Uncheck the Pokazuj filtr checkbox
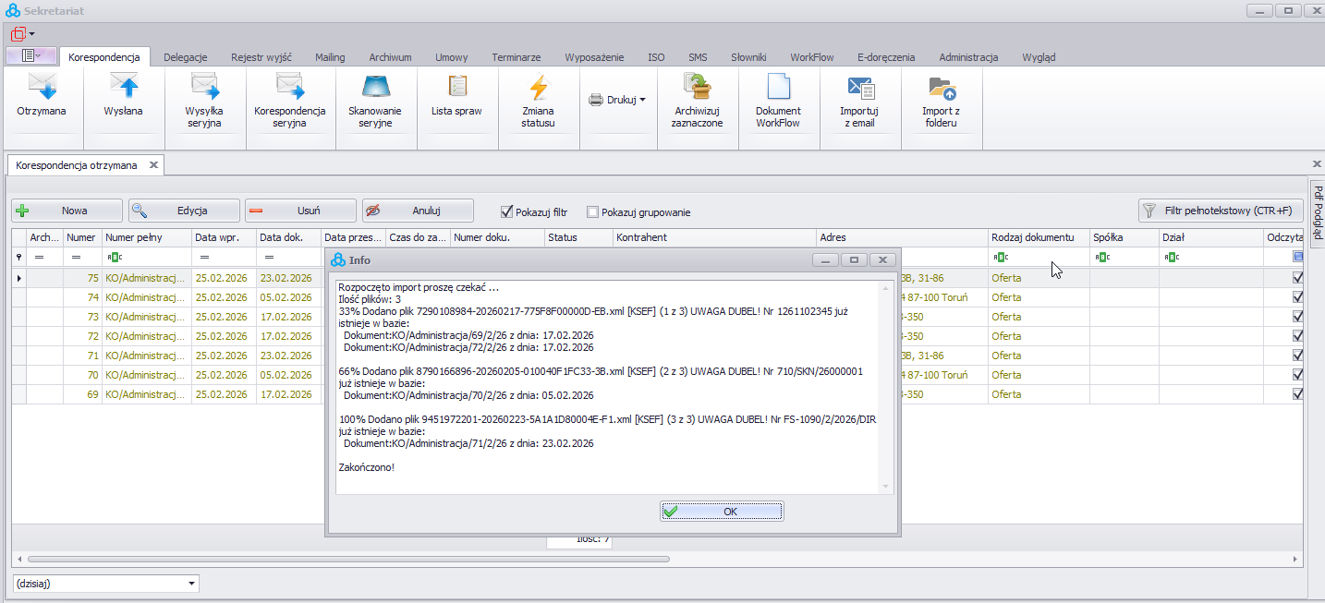The image size is (1325, 603). 506,211
